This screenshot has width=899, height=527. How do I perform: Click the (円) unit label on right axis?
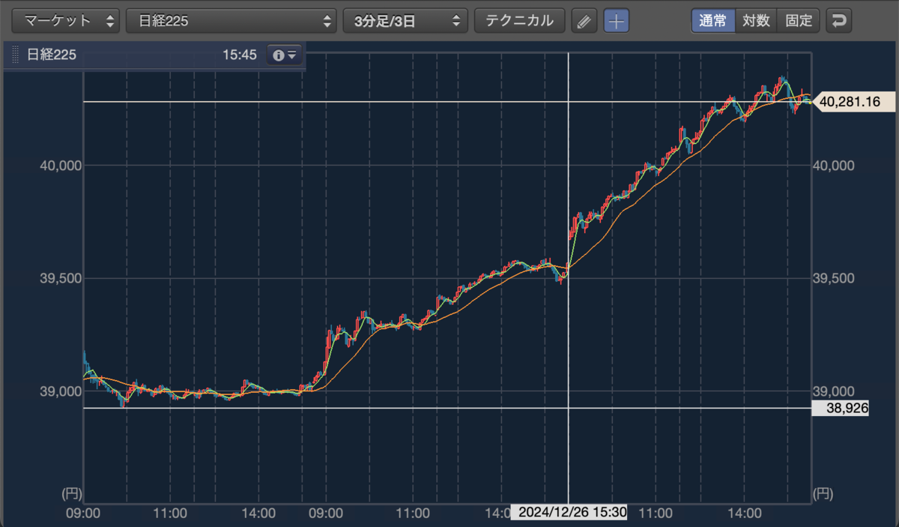pyautogui.click(x=824, y=494)
